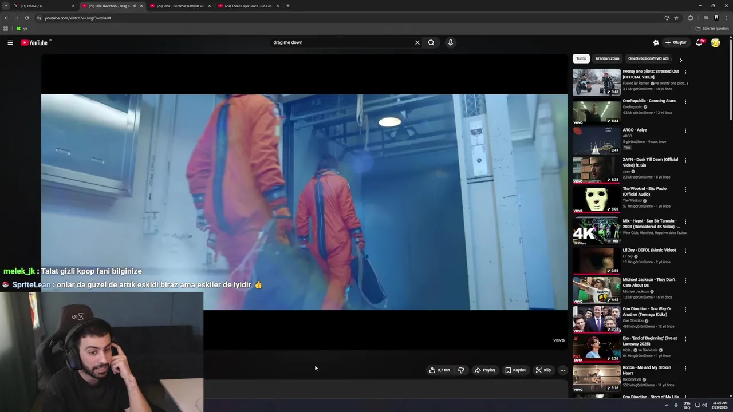Open YouTube notifications bell

point(699,42)
